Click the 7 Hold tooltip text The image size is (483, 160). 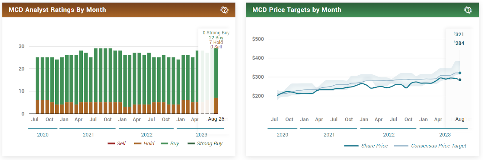click(216, 42)
